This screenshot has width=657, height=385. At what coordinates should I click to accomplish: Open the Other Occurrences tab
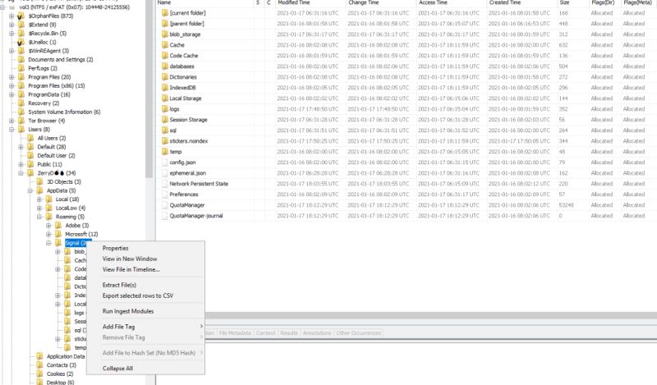[x=358, y=333]
